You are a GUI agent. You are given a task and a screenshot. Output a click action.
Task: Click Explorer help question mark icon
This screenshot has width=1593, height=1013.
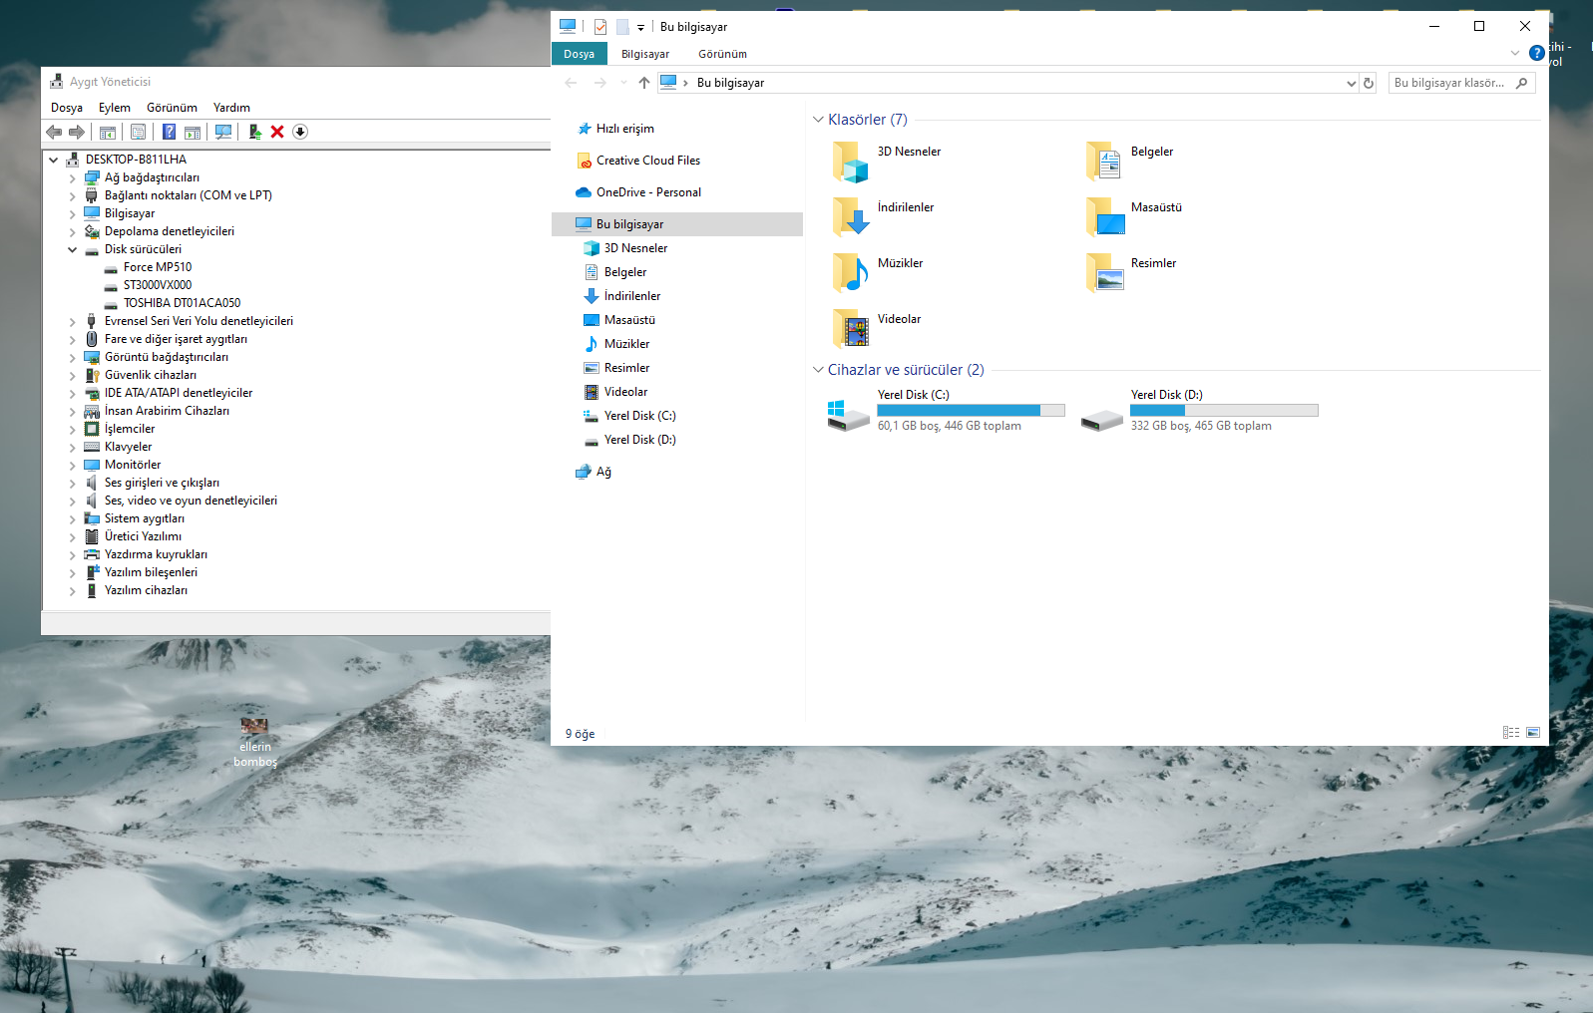[x=1537, y=53]
